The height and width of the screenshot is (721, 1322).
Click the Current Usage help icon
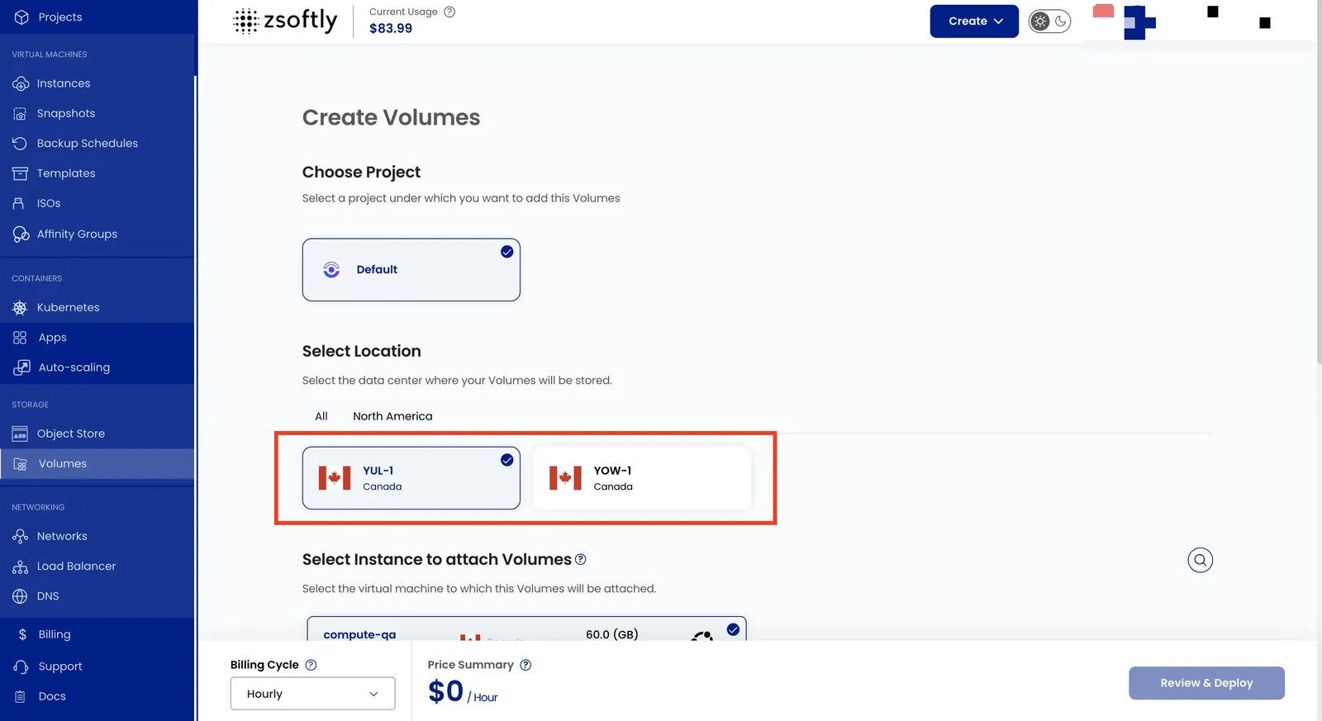coord(449,12)
